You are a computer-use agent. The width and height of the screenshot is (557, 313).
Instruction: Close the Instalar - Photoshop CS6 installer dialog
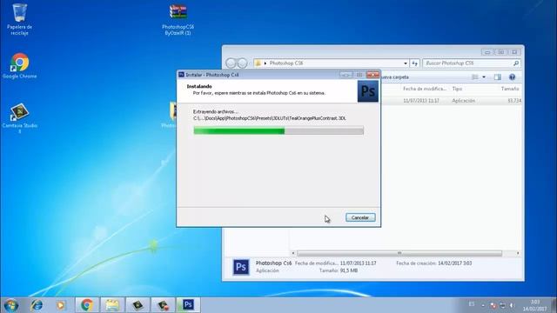pos(372,75)
